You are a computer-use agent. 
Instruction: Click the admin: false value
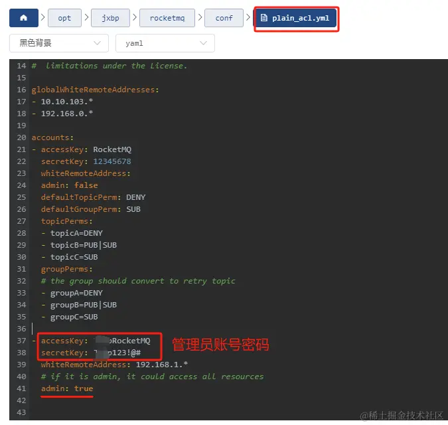[86, 185]
